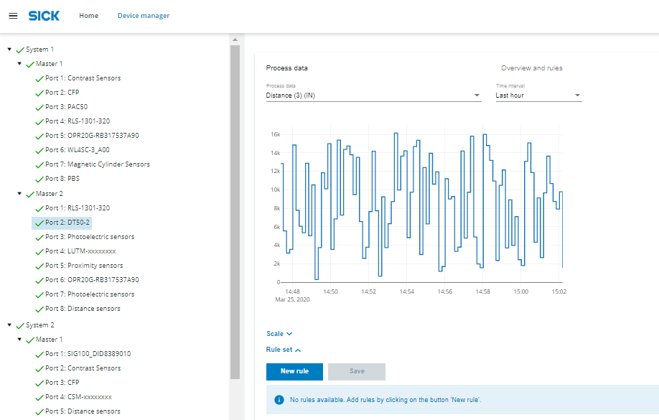Select Port 8: Distance sensors

83,309
